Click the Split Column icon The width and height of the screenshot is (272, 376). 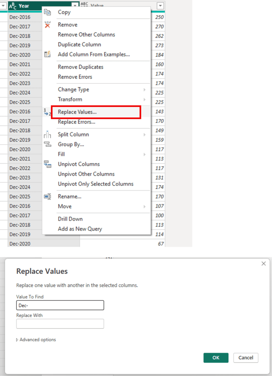pos(47,135)
